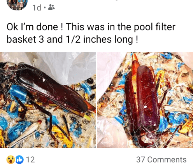Open the "37 Comments" link
Viewport: 193px width, 168px height.
(161, 159)
